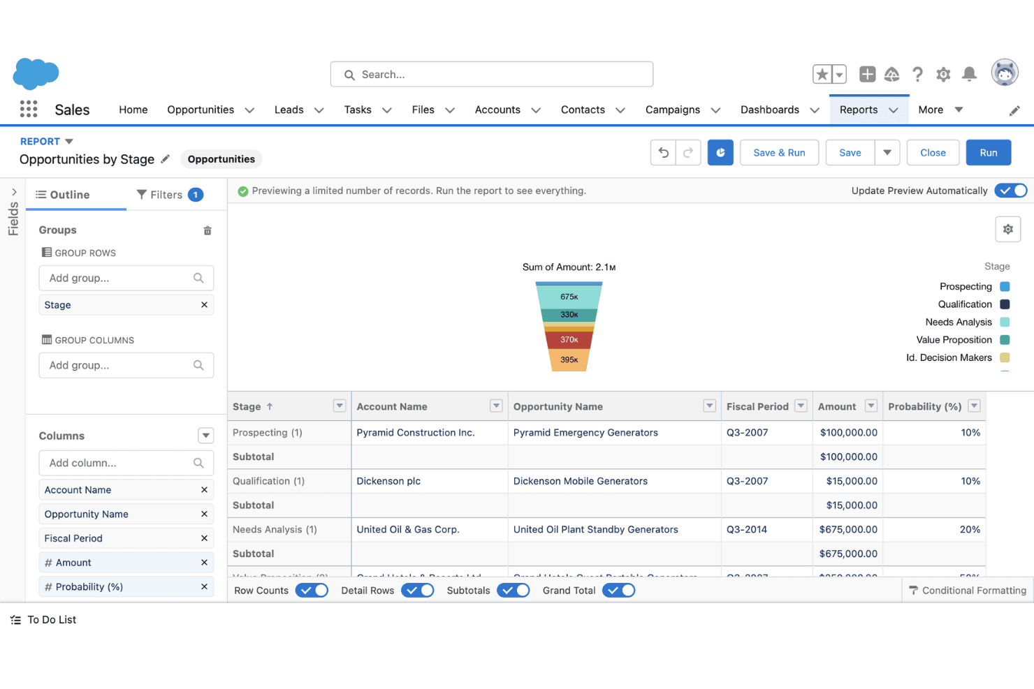Open the More navigation menu

[940, 110]
